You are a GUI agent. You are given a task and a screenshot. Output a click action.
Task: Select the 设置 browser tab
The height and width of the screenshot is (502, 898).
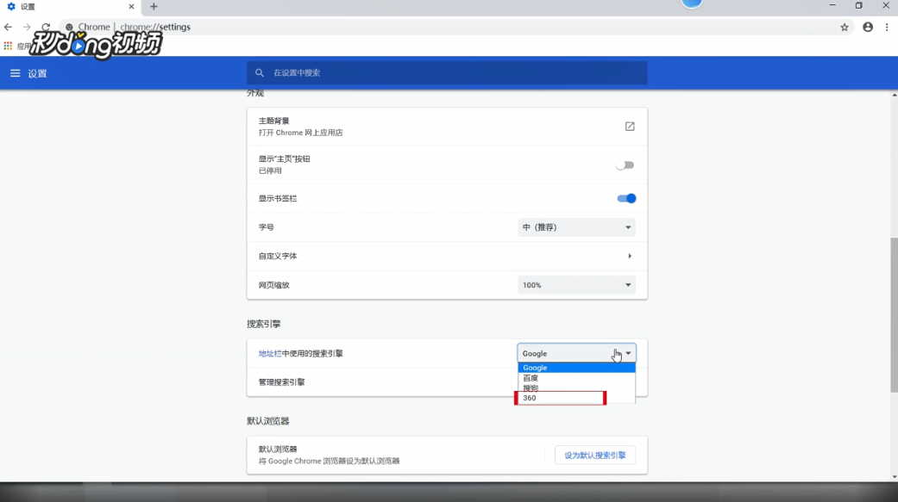pos(71,7)
